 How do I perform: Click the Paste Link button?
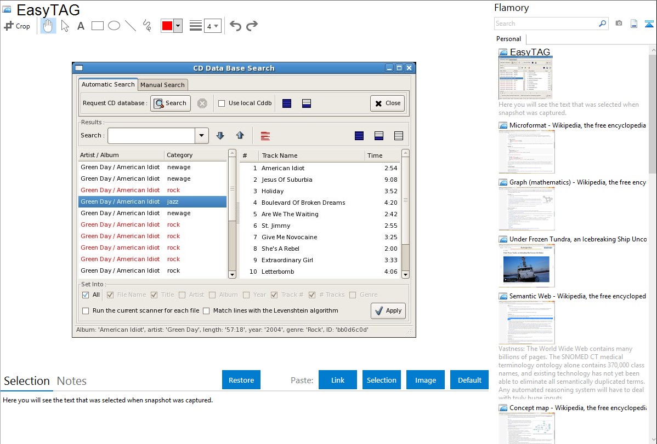338,380
